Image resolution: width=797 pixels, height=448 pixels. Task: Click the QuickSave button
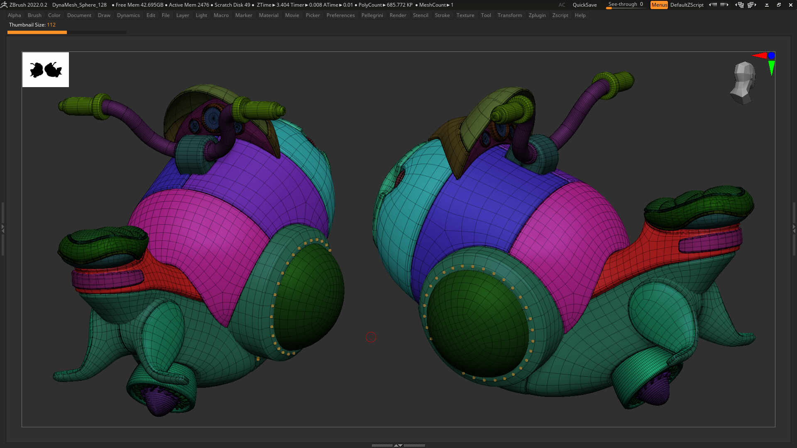pyautogui.click(x=584, y=5)
